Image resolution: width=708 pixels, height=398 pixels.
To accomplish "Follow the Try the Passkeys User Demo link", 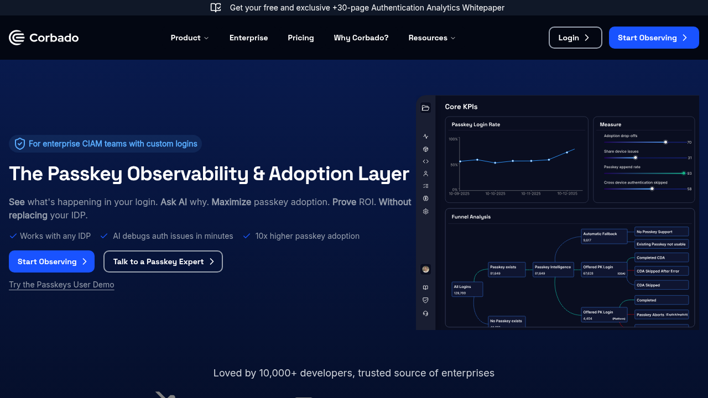I will [x=61, y=285].
